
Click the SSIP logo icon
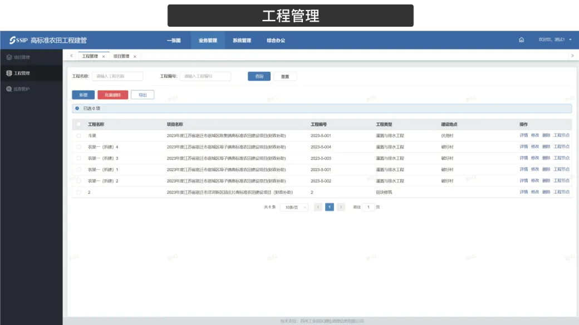[13, 40]
